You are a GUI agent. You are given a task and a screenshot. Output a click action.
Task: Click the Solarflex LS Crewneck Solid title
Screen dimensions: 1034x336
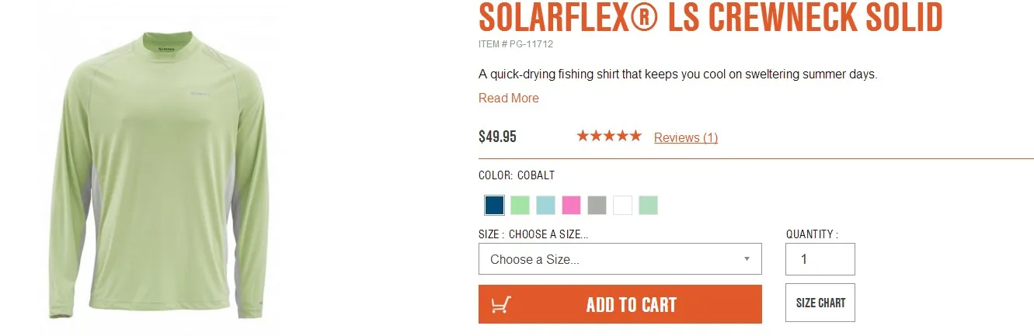point(710,17)
